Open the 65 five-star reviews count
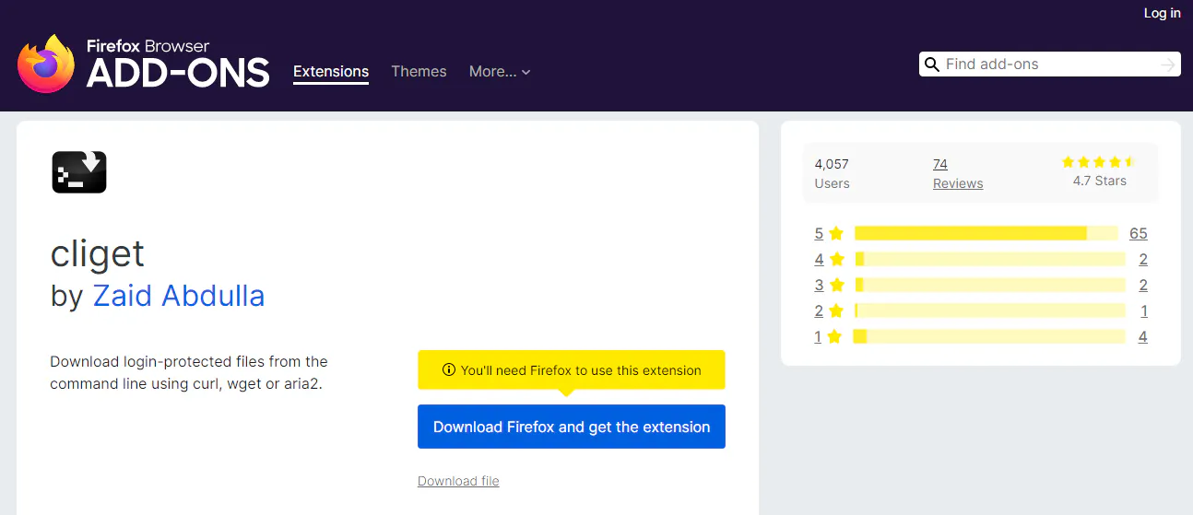 pos(1138,233)
